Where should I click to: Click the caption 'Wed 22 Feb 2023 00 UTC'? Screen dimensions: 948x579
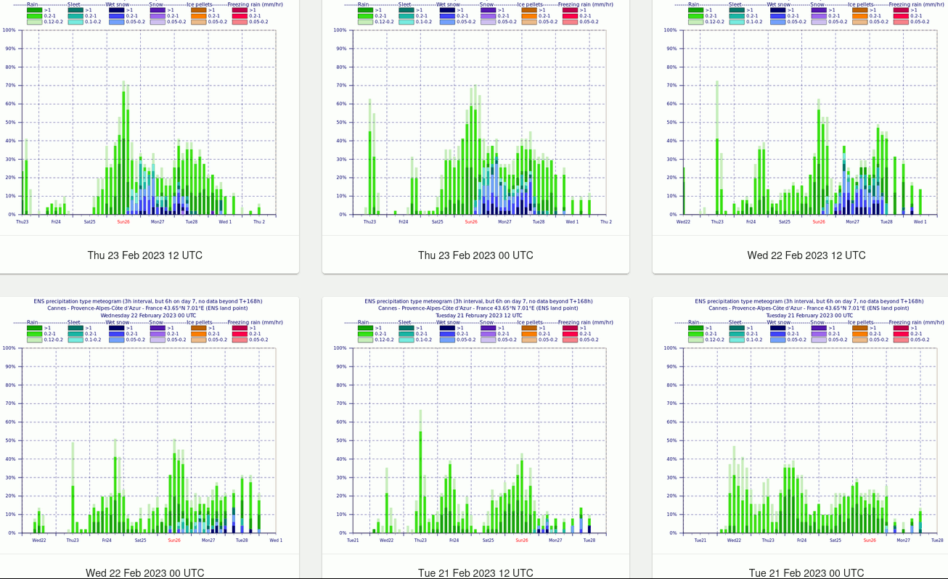coord(145,572)
